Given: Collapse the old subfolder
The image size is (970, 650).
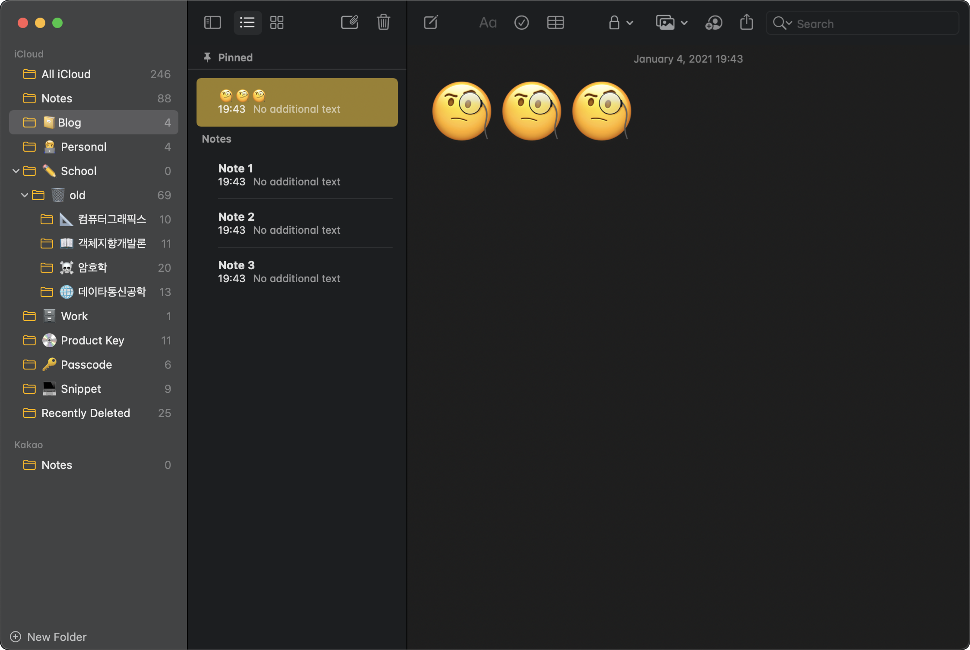Looking at the screenshot, I should tap(25, 195).
